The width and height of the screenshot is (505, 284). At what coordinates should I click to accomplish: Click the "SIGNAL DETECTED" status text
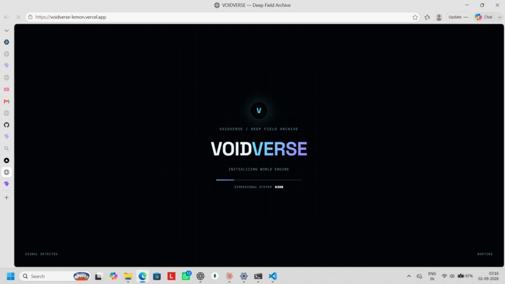coord(41,254)
